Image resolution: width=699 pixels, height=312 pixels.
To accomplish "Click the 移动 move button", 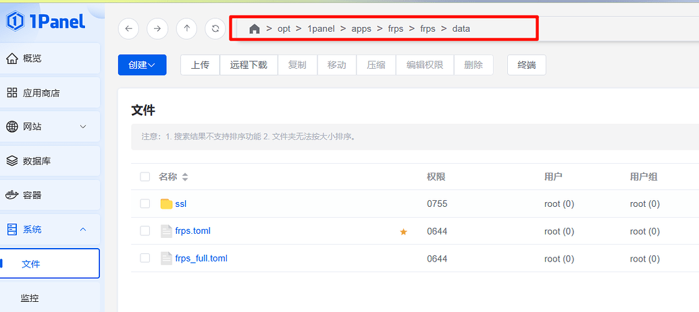I will click(336, 65).
